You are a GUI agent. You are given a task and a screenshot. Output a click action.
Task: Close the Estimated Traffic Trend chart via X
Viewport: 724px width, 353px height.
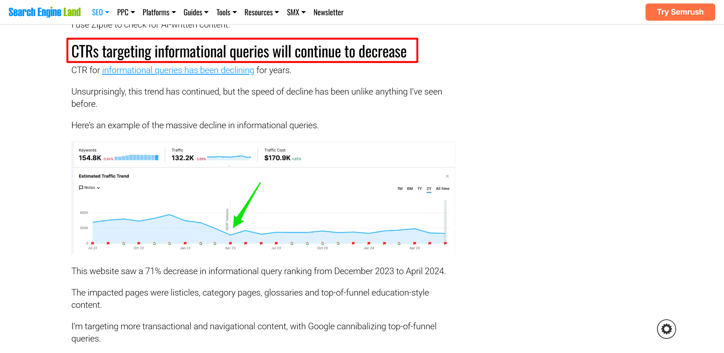(x=447, y=176)
